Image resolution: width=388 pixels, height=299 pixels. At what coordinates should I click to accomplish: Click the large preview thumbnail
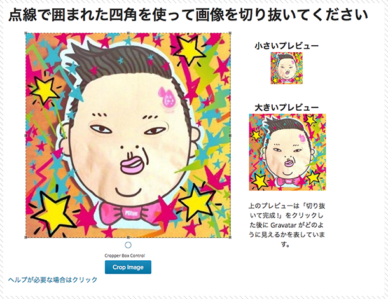click(288, 152)
